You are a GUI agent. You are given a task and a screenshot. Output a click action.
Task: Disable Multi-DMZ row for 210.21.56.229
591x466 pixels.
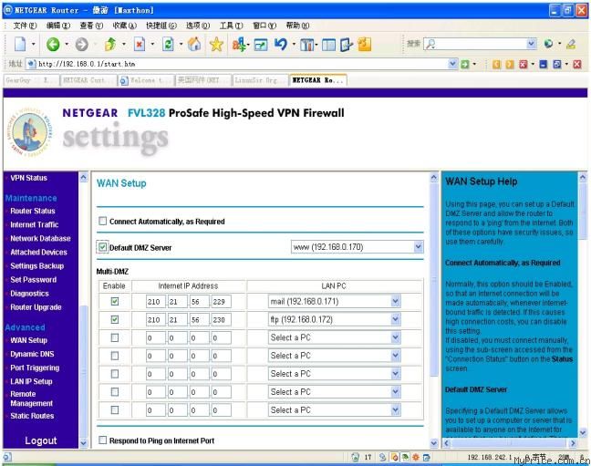(x=115, y=301)
